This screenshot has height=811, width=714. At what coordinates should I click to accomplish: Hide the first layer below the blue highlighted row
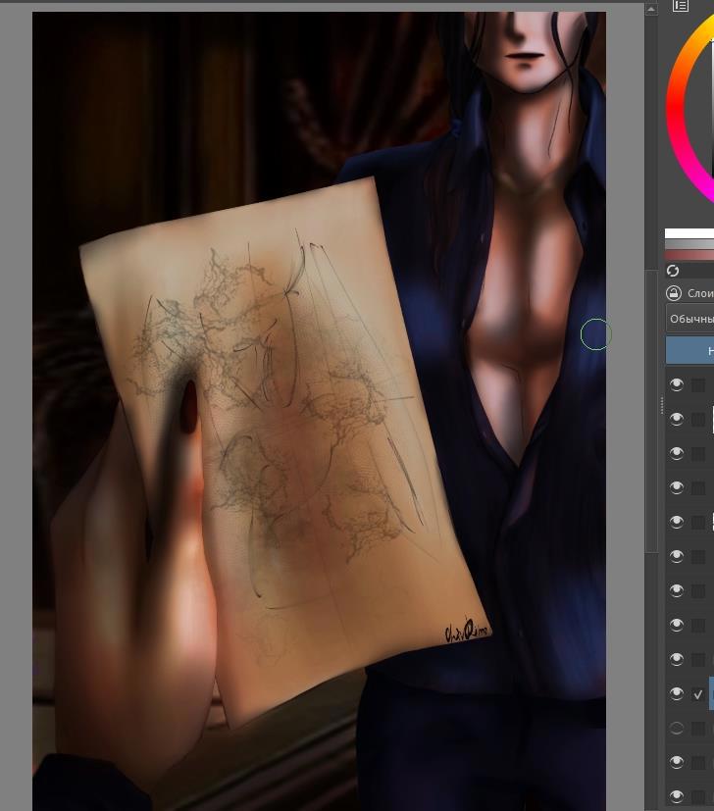pyautogui.click(x=676, y=384)
